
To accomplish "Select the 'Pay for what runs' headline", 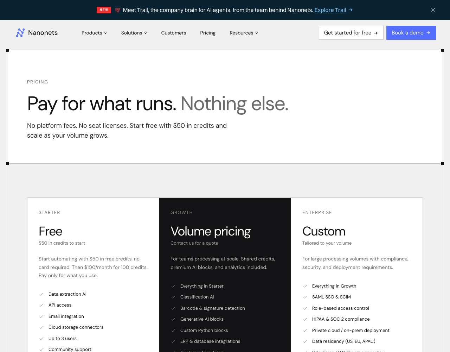I will pos(102,104).
